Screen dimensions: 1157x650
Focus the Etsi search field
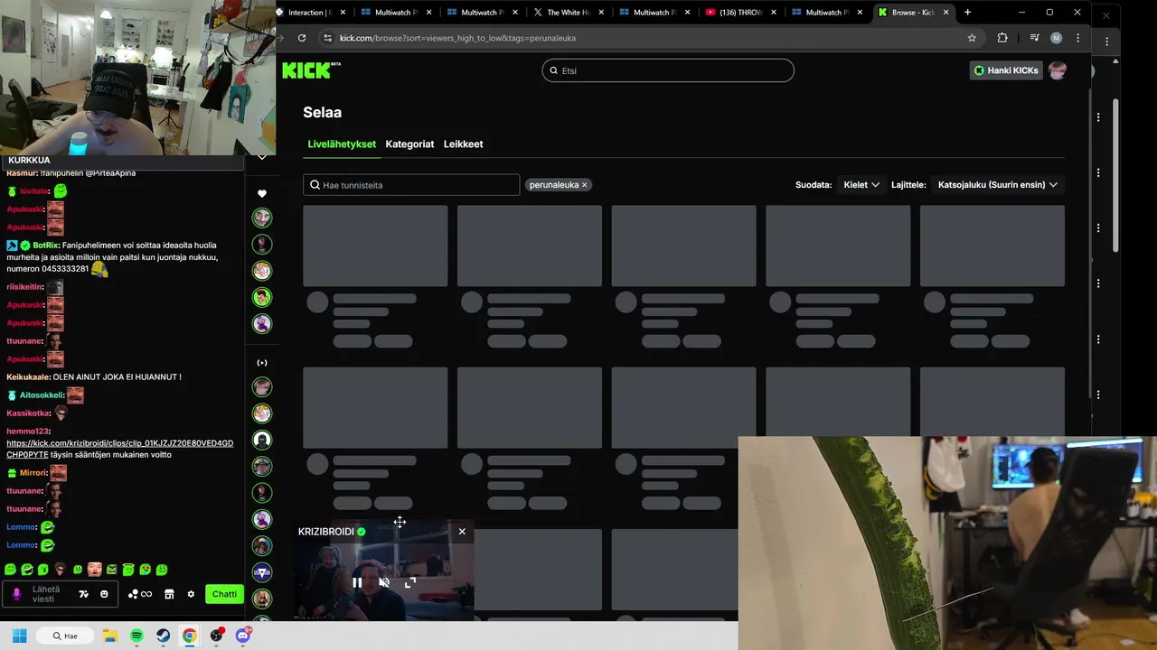[668, 70]
